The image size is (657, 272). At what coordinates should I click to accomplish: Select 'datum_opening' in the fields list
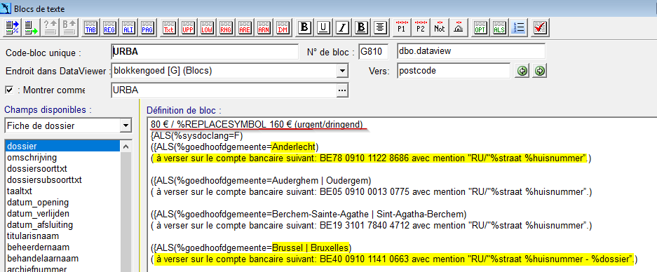pyautogui.click(x=63, y=203)
